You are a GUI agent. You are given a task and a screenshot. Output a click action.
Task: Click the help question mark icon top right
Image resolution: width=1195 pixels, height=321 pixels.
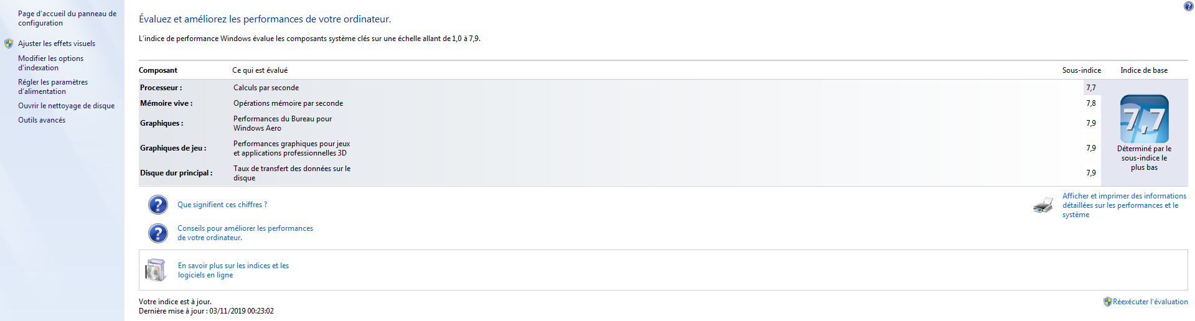point(1188,6)
